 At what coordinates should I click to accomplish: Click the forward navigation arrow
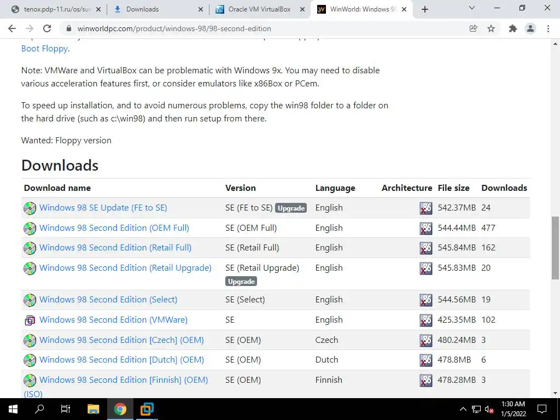30,28
